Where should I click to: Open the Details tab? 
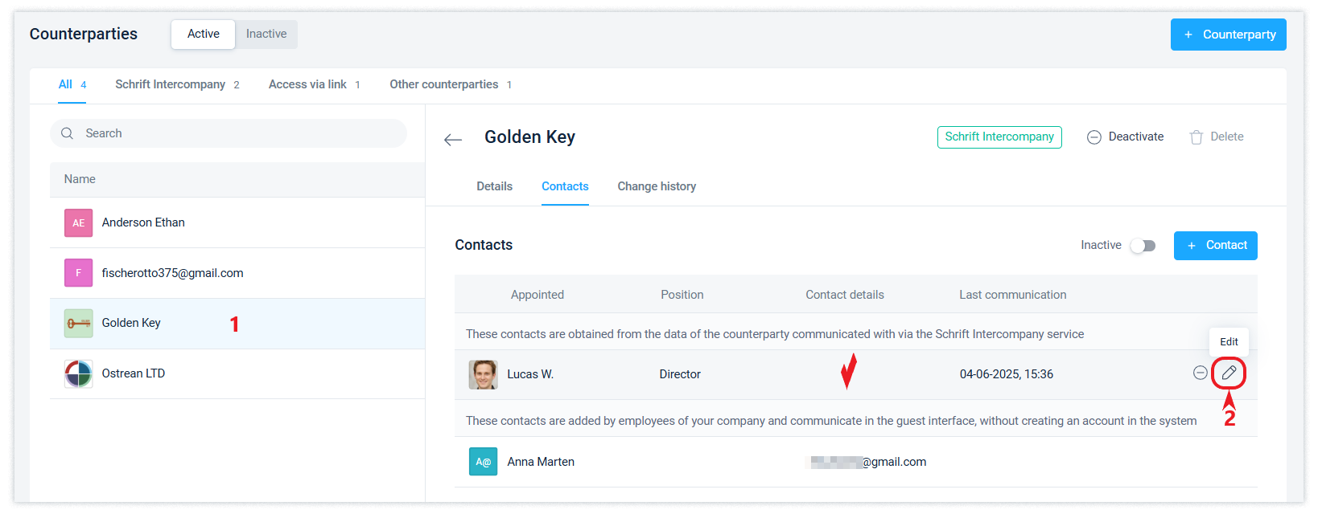click(494, 186)
